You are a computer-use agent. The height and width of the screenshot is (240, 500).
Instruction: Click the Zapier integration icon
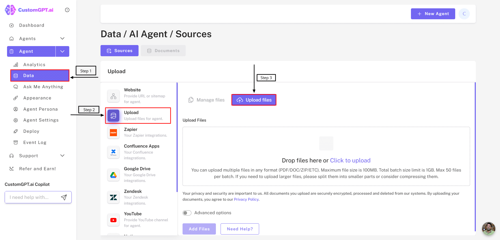pos(113,132)
